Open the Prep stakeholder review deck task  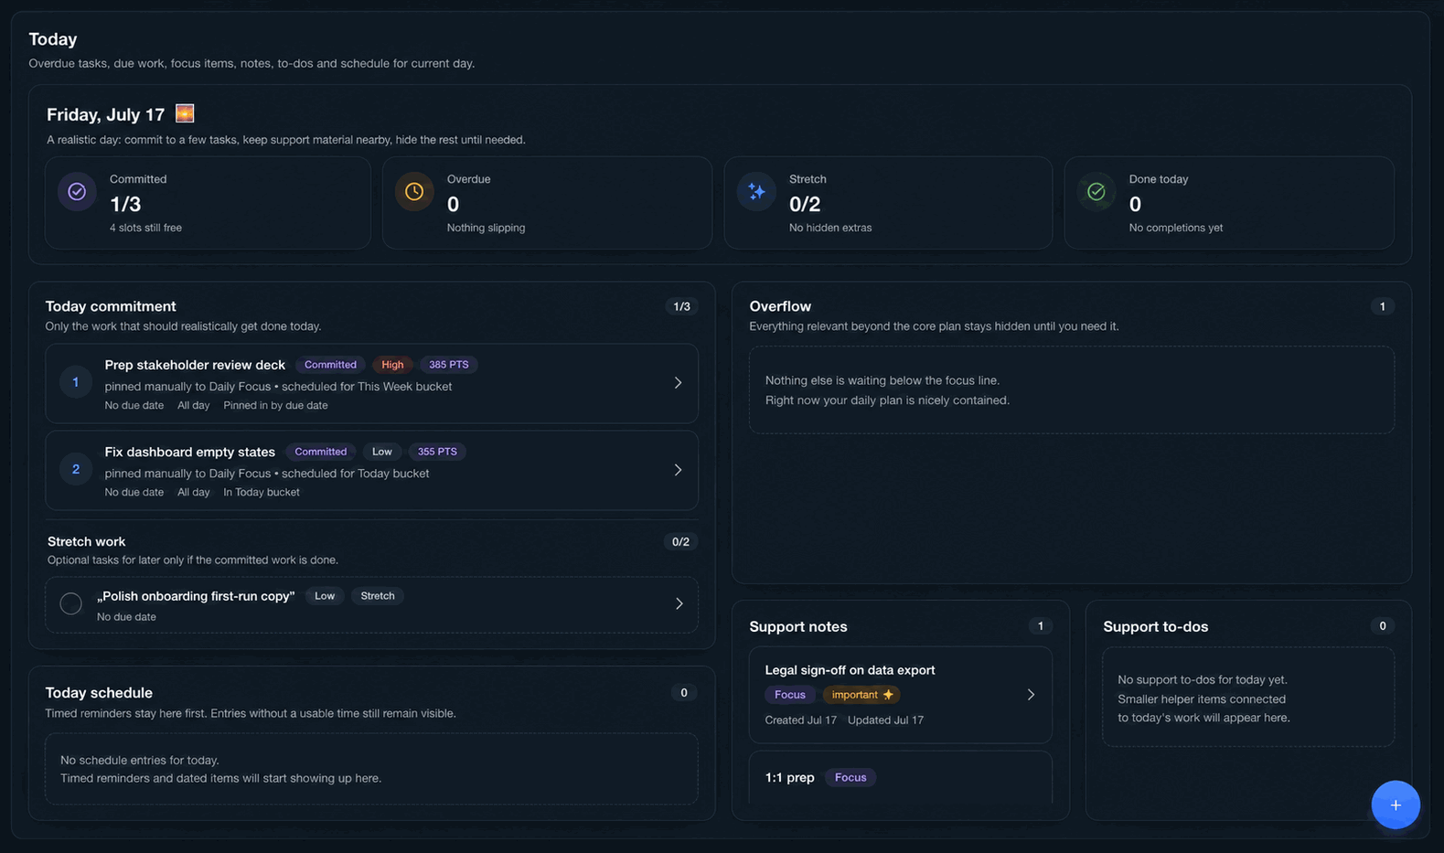pyautogui.click(x=371, y=383)
